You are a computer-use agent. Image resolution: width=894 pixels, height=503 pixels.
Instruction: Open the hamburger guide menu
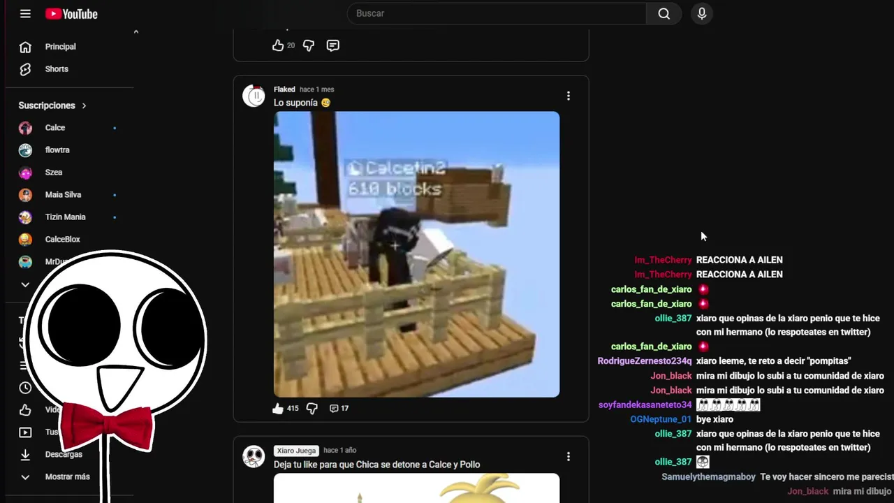point(25,13)
